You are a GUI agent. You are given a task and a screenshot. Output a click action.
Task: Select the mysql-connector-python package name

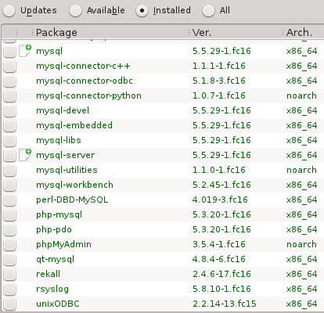[88, 95]
